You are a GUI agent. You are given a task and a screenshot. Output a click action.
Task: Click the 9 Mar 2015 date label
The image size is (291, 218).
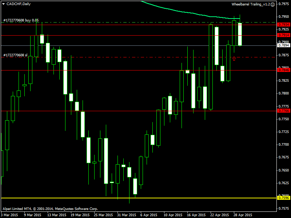(32, 215)
